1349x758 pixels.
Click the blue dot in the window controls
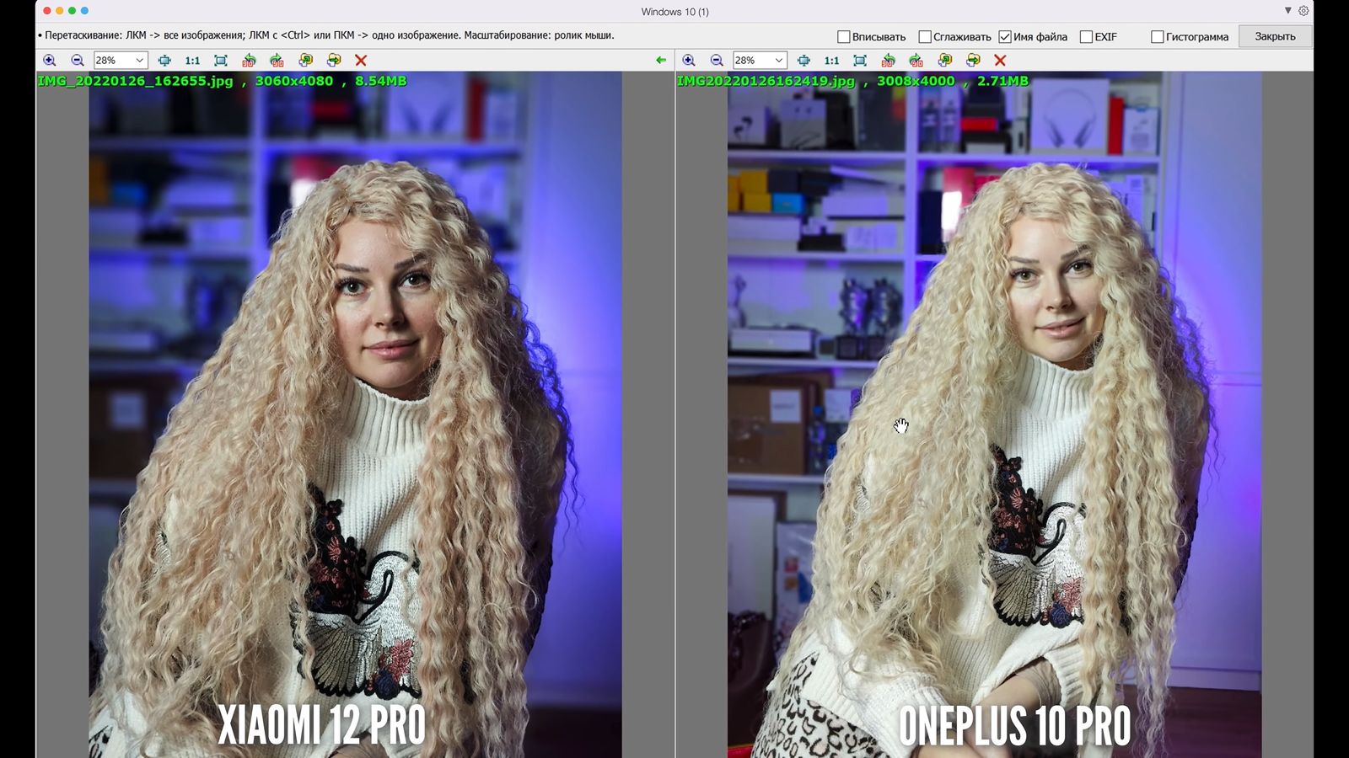(x=84, y=11)
